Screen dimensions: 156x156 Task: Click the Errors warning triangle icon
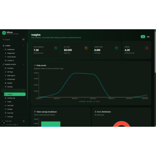pyautogui.click(x=147, y=48)
